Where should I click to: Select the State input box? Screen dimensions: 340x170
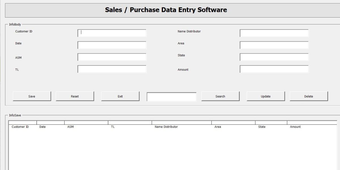click(x=274, y=57)
